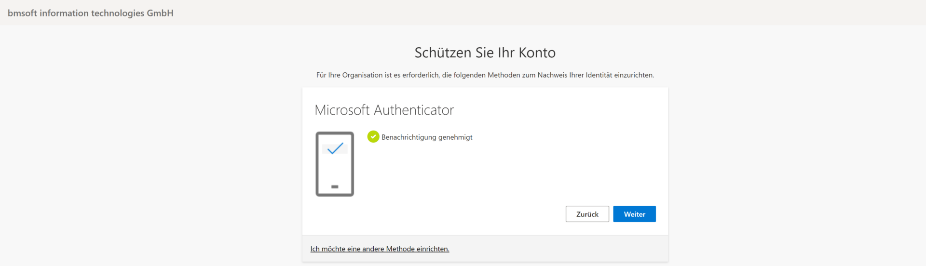Image resolution: width=926 pixels, height=266 pixels.
Task: Click the bmsoft information technologies GmbH header
Action: (x=91, y=13)
